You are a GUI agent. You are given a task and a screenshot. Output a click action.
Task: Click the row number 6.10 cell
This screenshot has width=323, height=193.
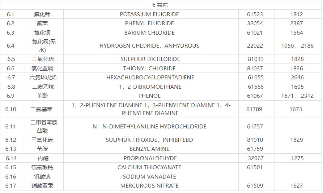pos(11,109)
